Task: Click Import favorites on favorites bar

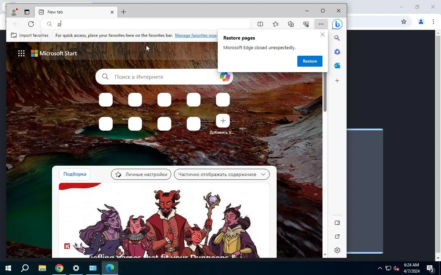Action: [x=30, y=35]
